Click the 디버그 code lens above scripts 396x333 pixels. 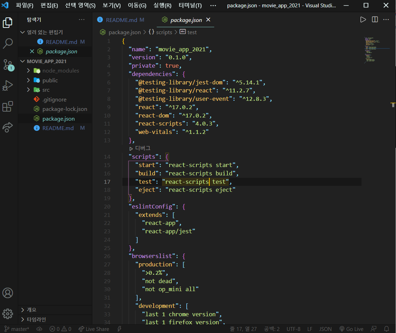[x=140, y=148]
